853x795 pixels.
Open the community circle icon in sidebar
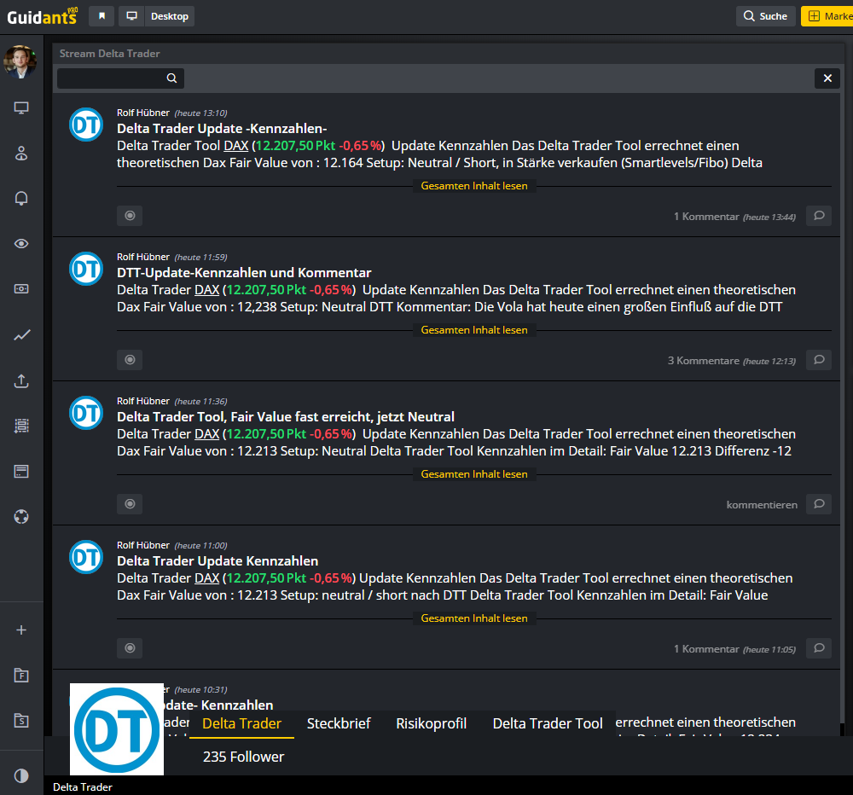[x=21, y=516]
